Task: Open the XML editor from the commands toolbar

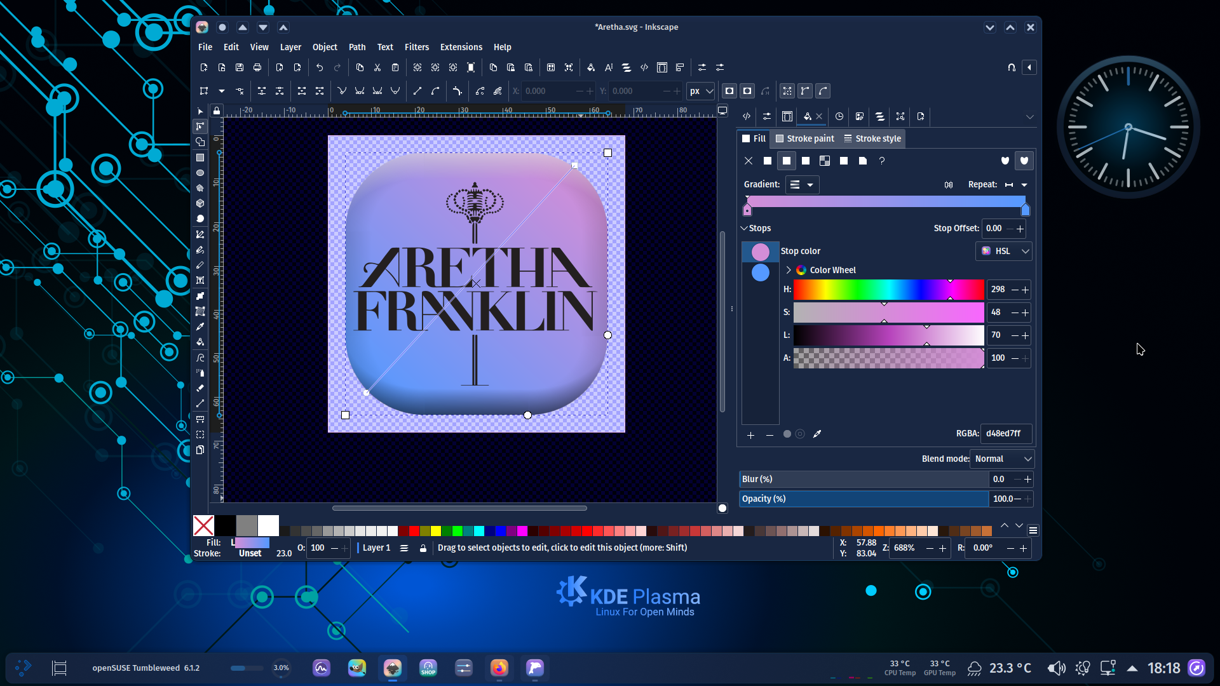Action: point(644,67)
